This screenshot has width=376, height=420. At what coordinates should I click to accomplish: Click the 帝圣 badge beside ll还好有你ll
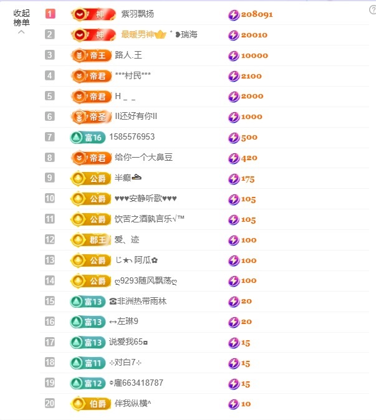(91, 117)
